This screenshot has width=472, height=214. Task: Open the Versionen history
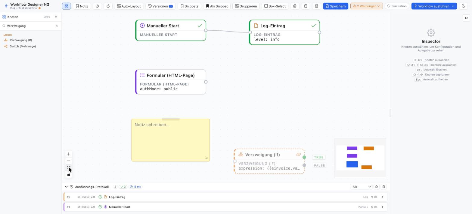160,6
